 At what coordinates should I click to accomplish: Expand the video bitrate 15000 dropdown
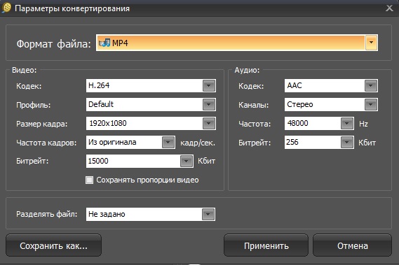187,161
